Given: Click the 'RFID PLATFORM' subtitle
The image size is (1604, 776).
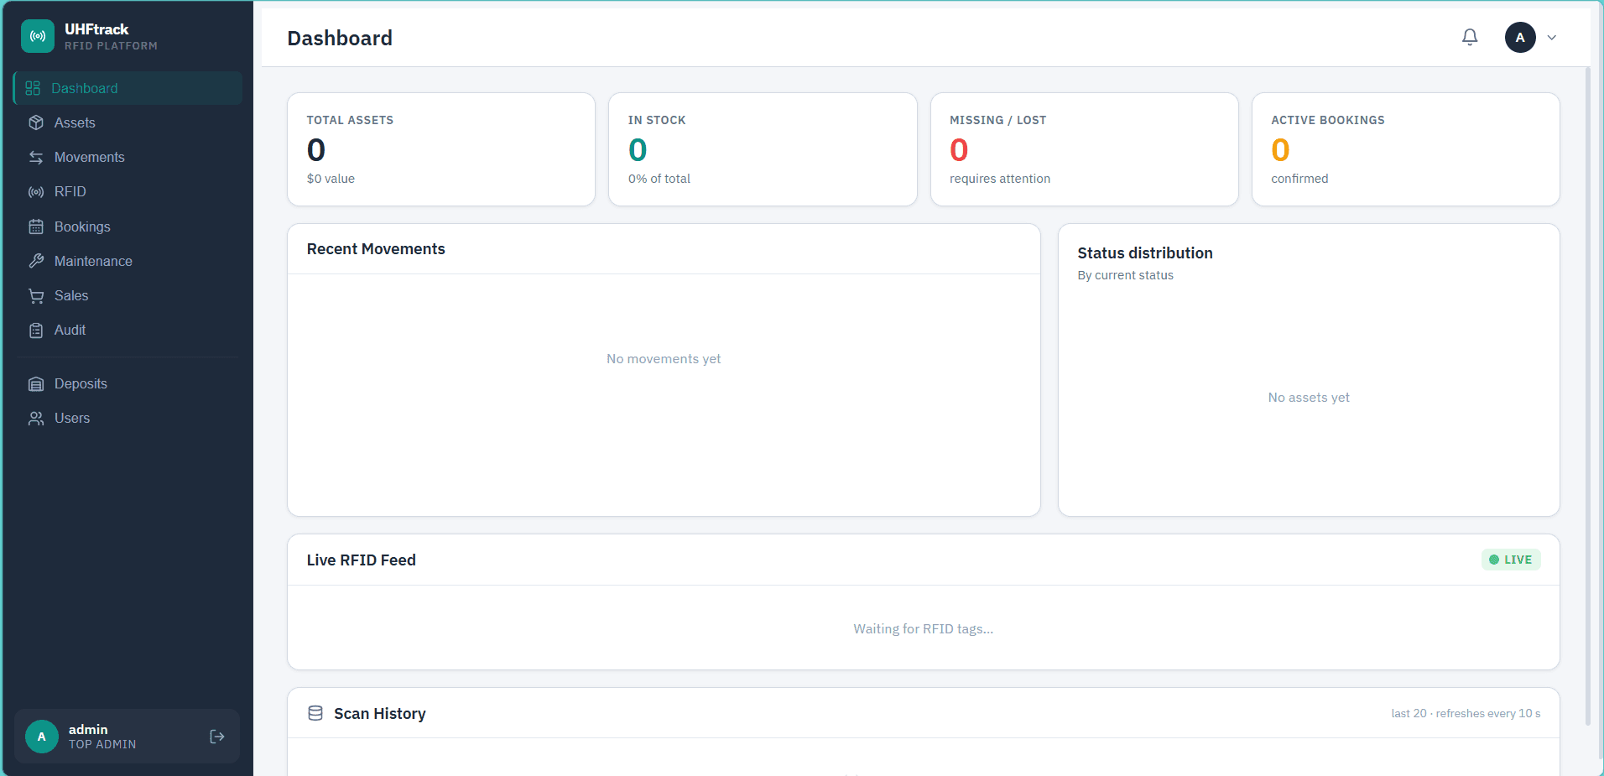Looking at the screenshot, I should (x=111, y=46).
